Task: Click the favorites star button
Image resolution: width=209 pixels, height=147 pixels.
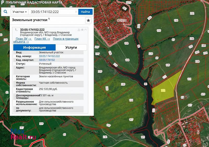Action: point(88,20)
